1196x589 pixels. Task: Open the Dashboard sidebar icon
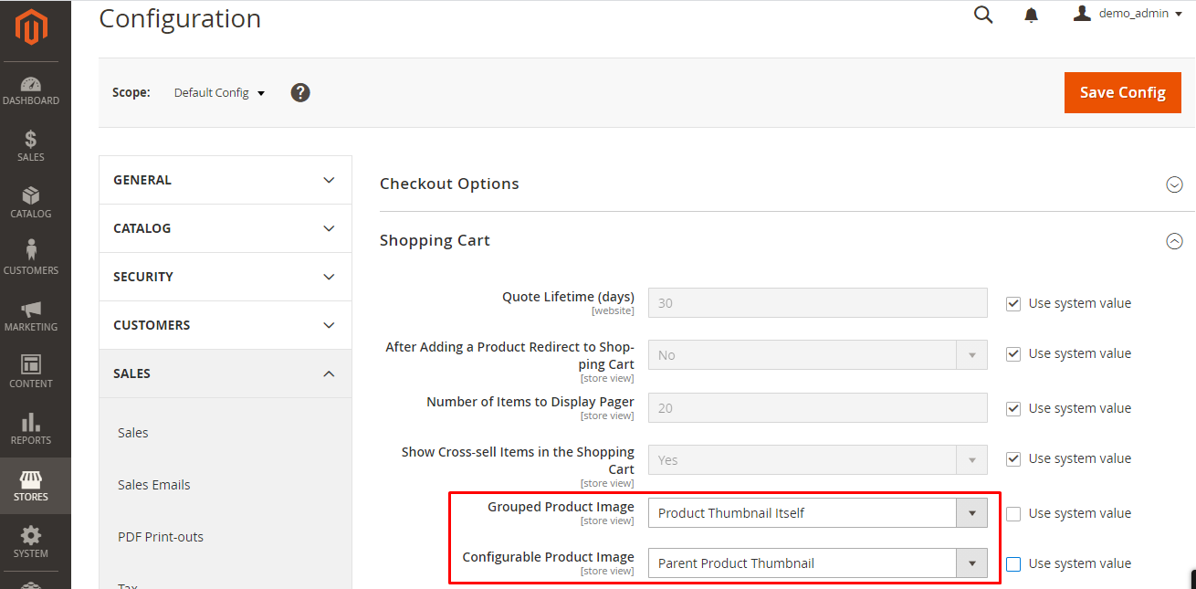tap(30, 90)
